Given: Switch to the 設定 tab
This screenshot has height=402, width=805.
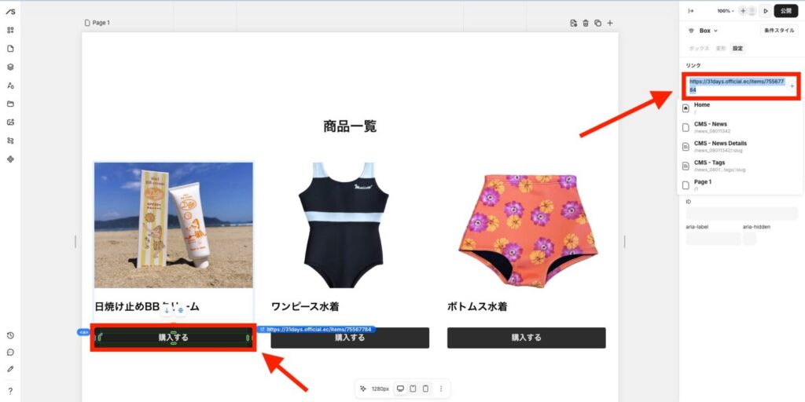Looking at the screenshot, I should coord(737,48).
